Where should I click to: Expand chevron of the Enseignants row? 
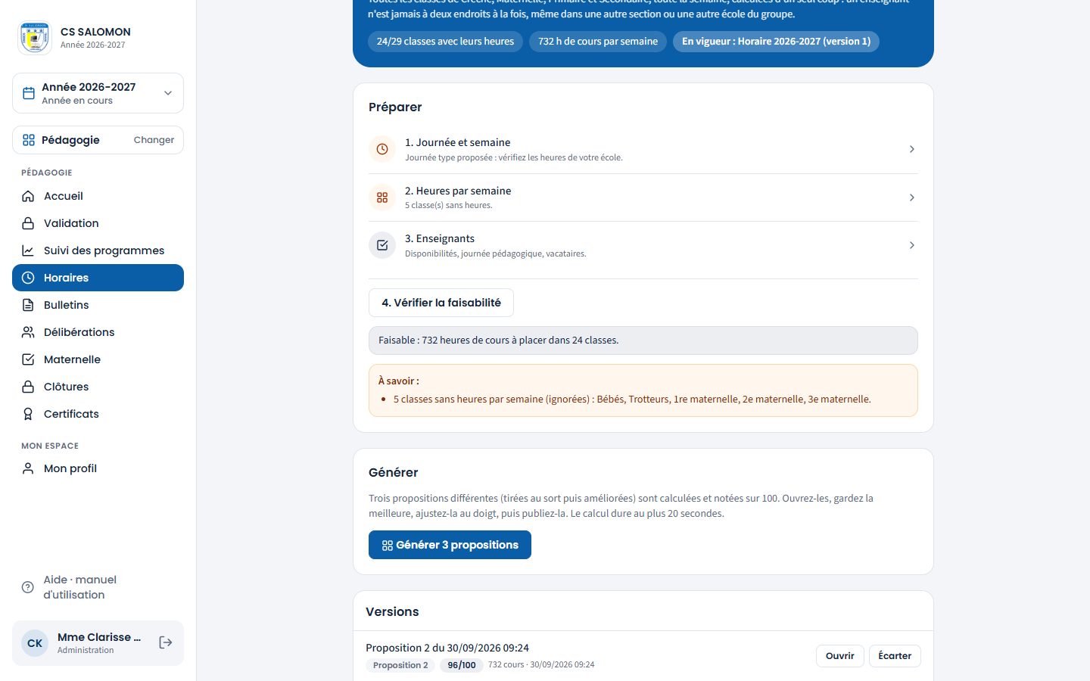911,245
